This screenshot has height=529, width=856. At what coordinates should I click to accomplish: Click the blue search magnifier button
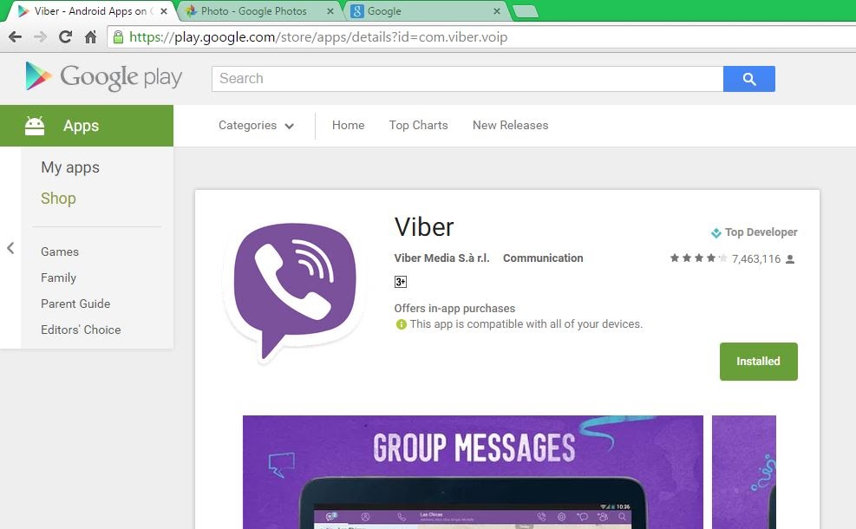tap(749, 79)
